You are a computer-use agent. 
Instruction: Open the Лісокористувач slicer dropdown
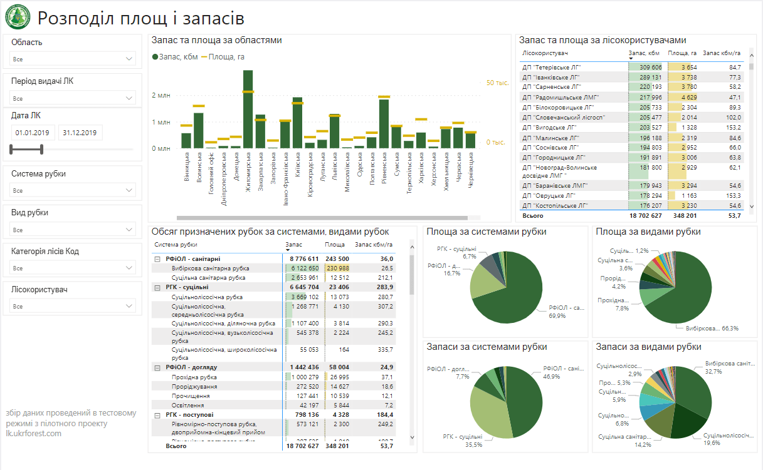(x=73, y=306)
